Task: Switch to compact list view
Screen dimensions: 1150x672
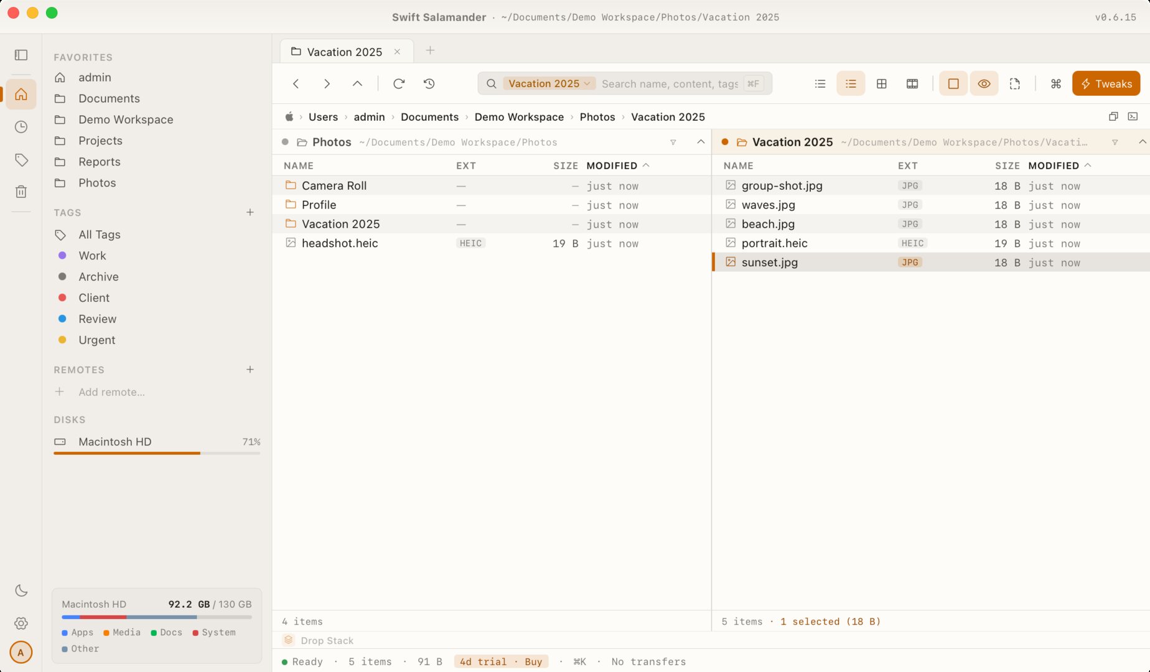Action: [820, 83]
